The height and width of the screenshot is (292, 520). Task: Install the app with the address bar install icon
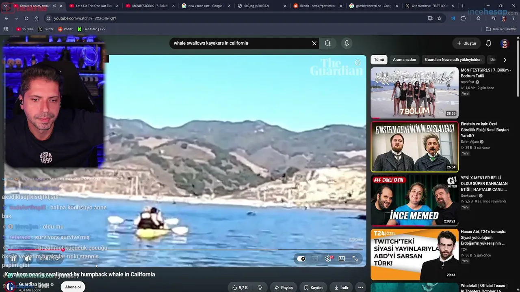point(430,18)
